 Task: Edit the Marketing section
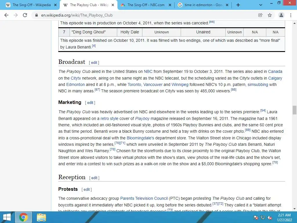pos(90,102)
